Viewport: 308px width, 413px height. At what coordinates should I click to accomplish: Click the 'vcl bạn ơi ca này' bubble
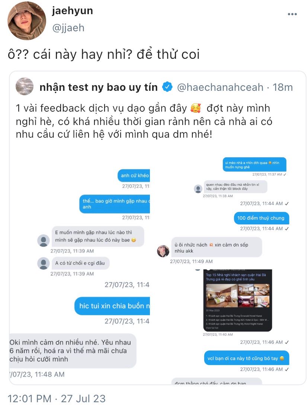click(247, 358)
